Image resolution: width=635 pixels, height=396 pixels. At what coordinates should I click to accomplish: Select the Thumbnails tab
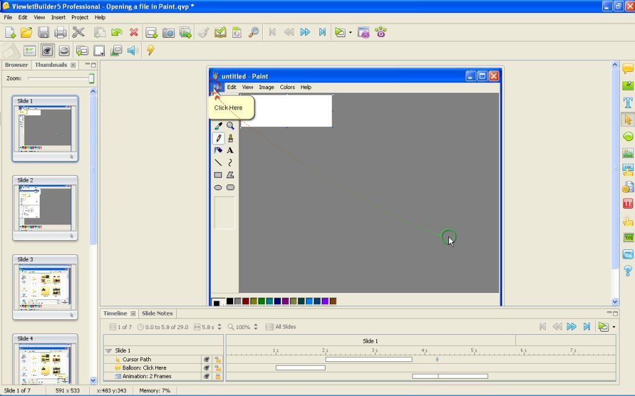pyautogui.click(x=51, y=64)
